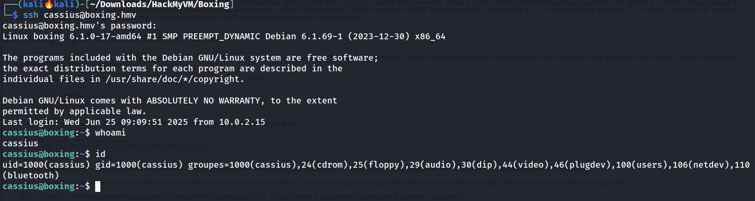Click the password prompt line
755x201 pixels.
click(79, 26)
